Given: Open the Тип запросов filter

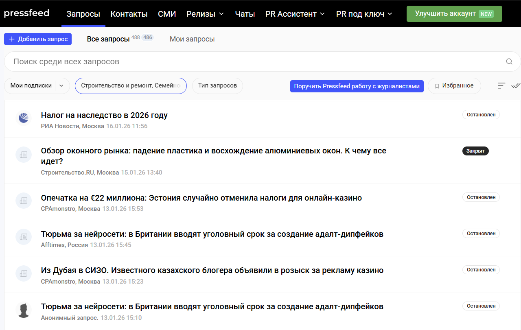Looking at the screenshot, I should [217, 86].
